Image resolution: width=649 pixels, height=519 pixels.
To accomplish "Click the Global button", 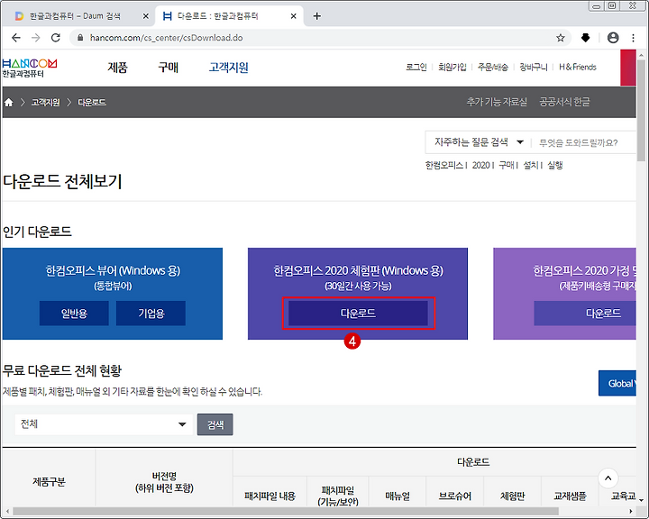I will click(617, 383).
